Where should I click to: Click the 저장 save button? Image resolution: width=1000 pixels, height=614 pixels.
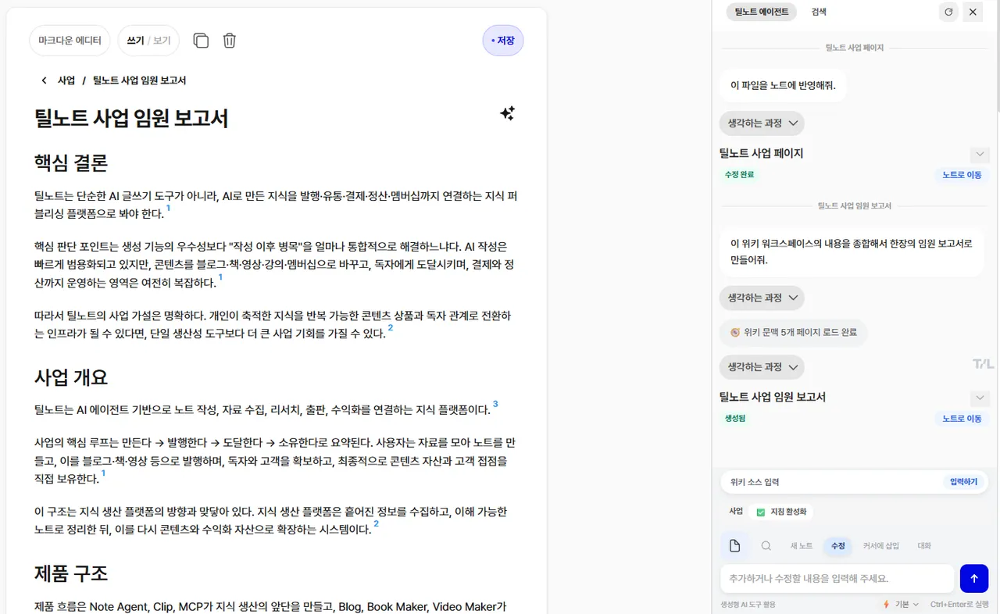pos(503,41)
